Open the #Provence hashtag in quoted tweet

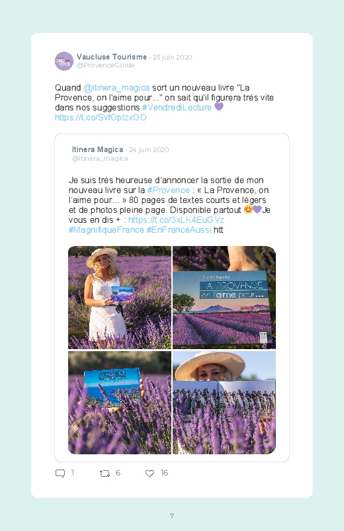[x=169, y=190]
